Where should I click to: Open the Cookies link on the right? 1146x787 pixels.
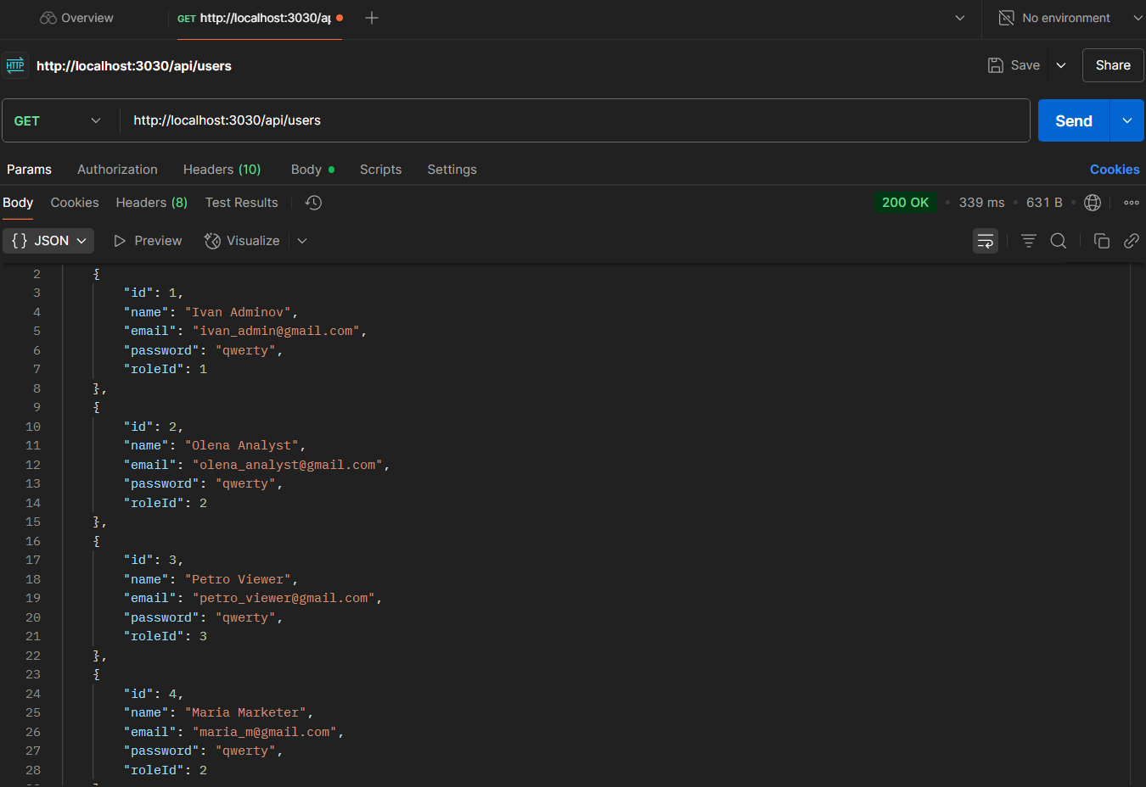[x=1115, y=170]
